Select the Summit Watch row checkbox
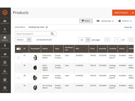The image size is (135, 101). pos(19,78)
